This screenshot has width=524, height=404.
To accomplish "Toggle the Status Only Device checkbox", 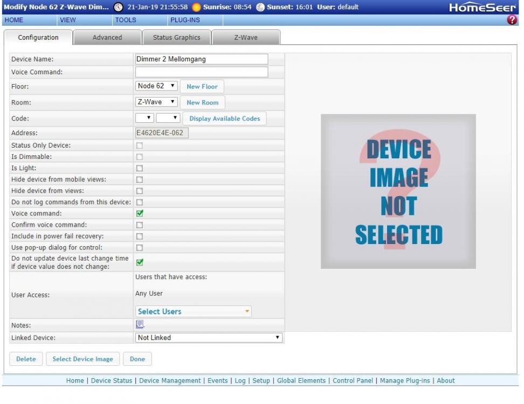I will pos(140,145).
